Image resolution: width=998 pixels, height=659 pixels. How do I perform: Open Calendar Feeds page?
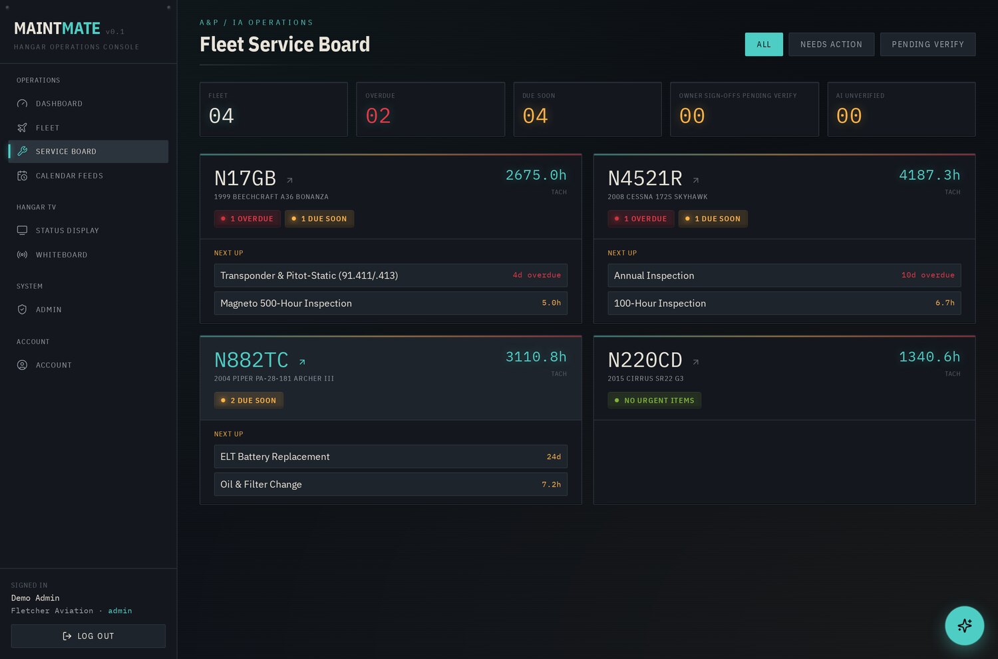coord(88,176)
